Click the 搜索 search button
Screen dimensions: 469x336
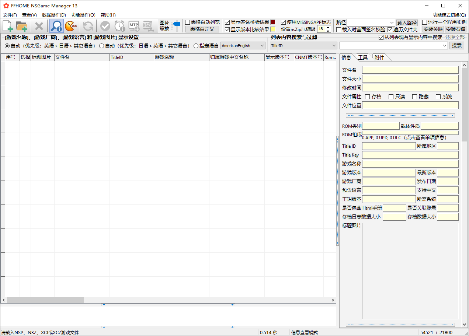[x=456, y=45]
